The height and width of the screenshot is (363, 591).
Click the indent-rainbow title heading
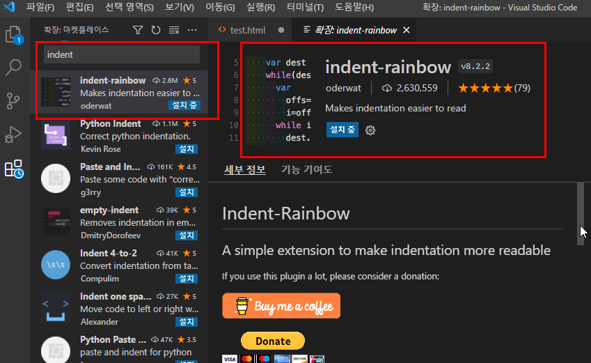388,67
